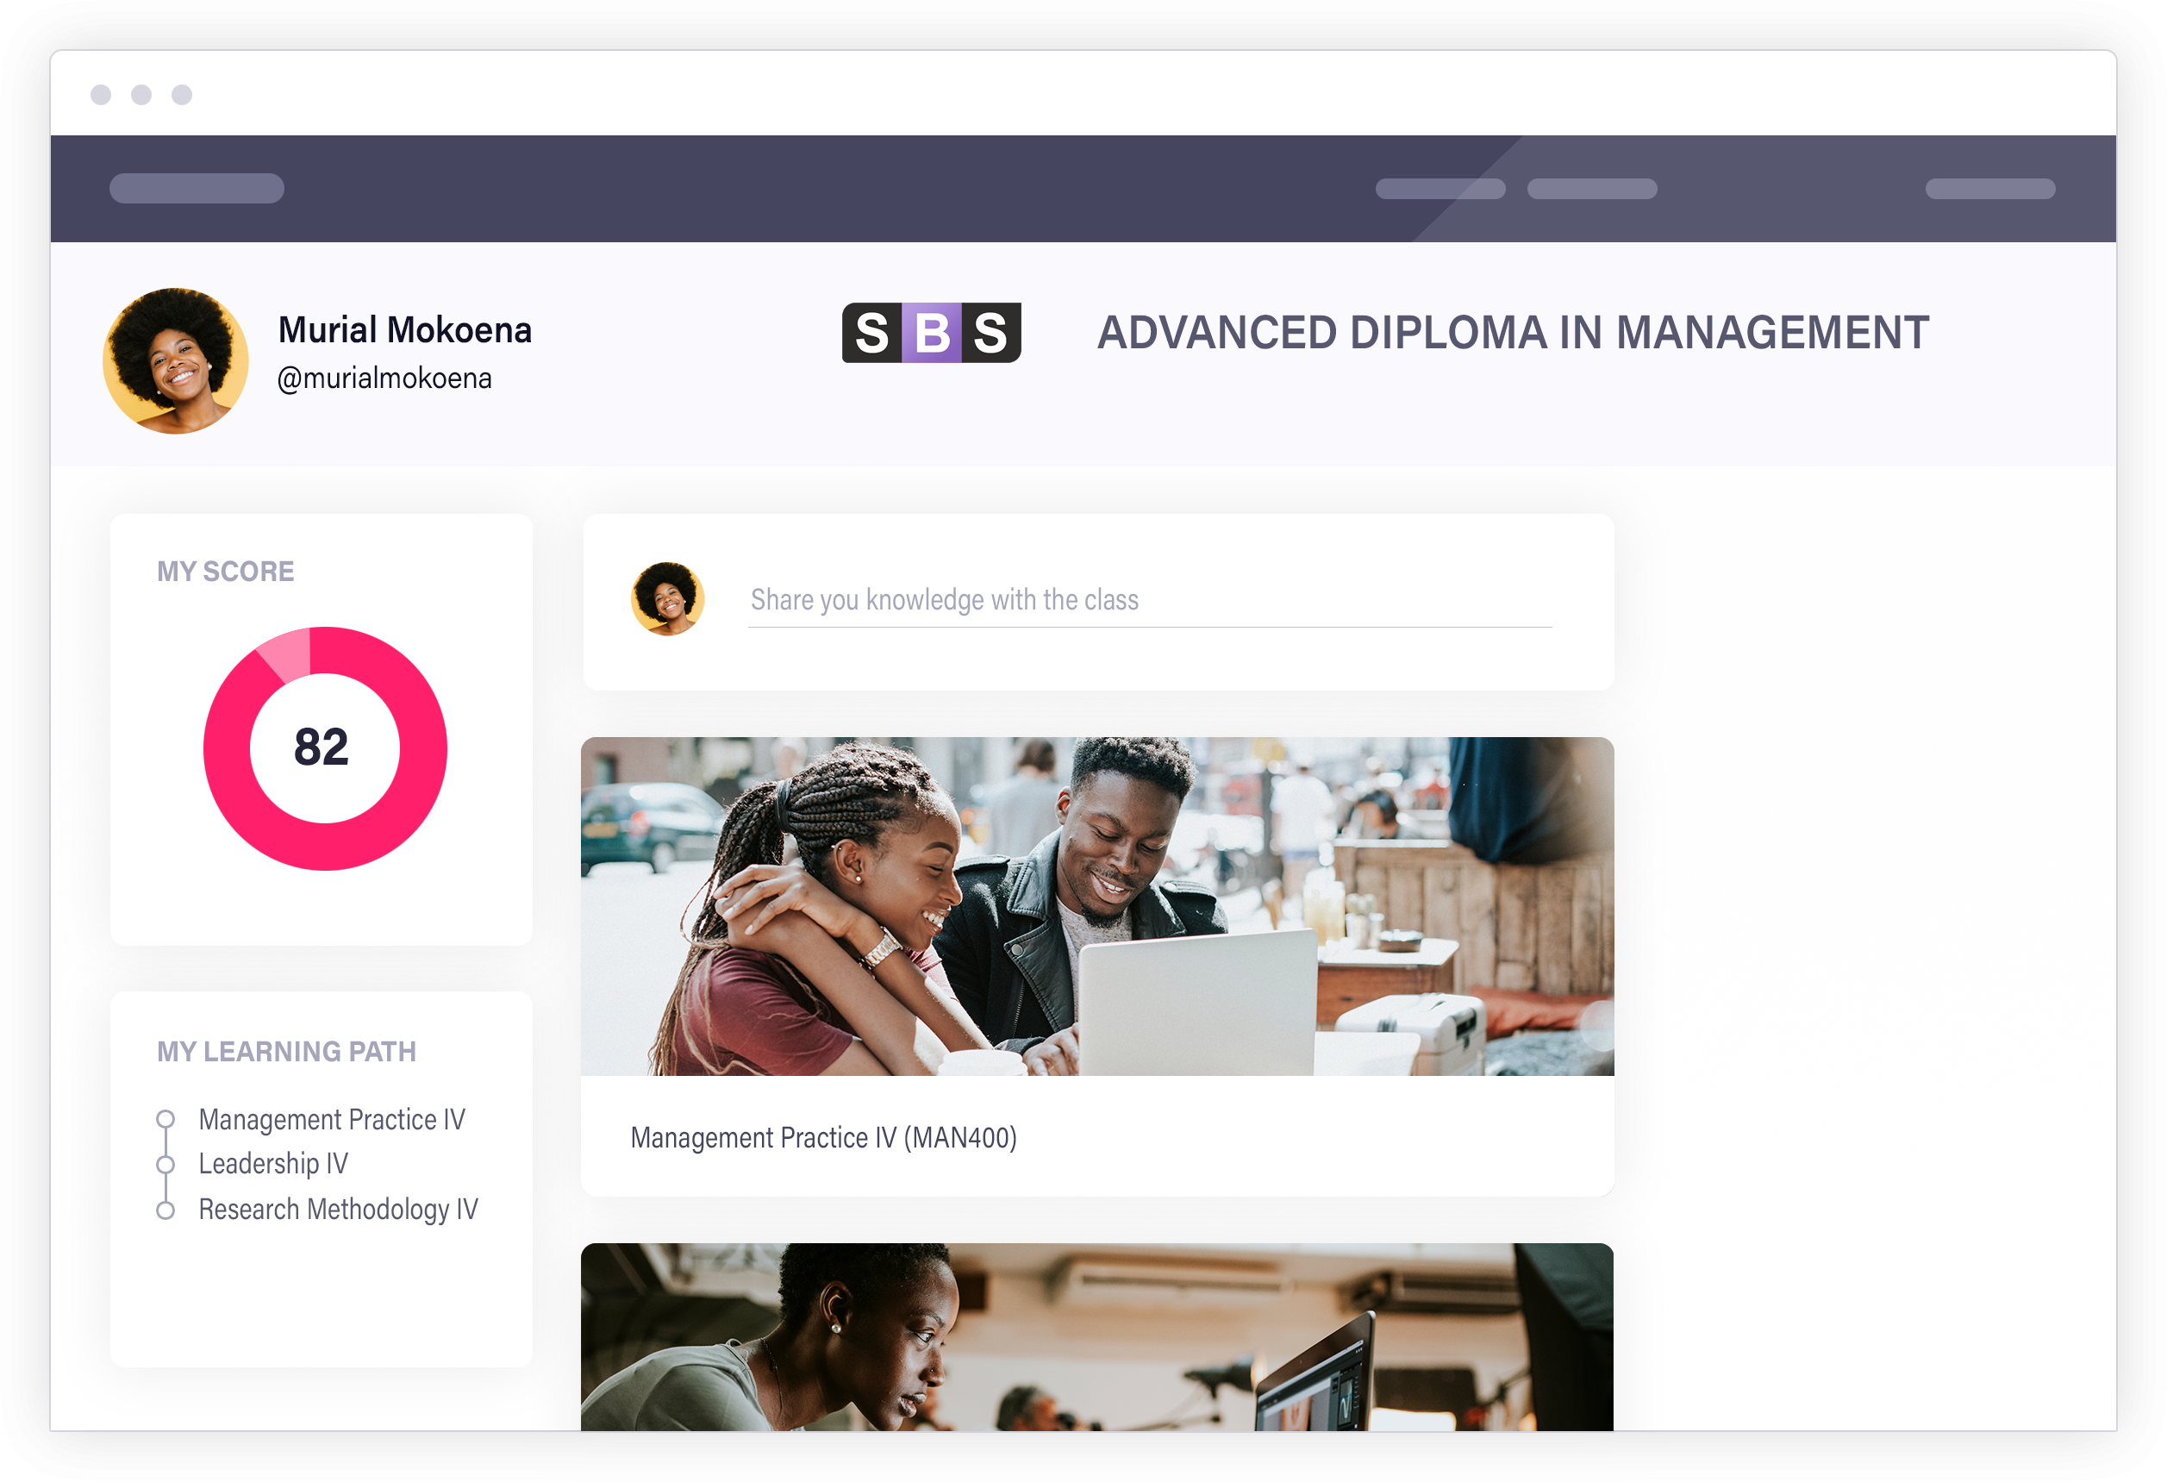This screenshot has width=2167, height=1482.
Task: Click Murial Mokoena's large profile avatar
Action: click(175, 361)
